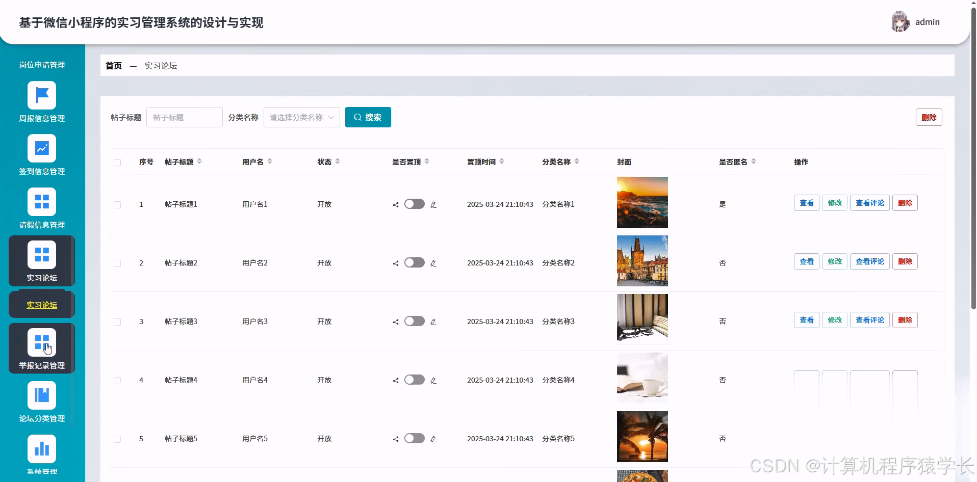The height and width of the screenshot is (482, 977).
Task: Go to 首页 in the breadcrumb
Action: click(113, 65)
